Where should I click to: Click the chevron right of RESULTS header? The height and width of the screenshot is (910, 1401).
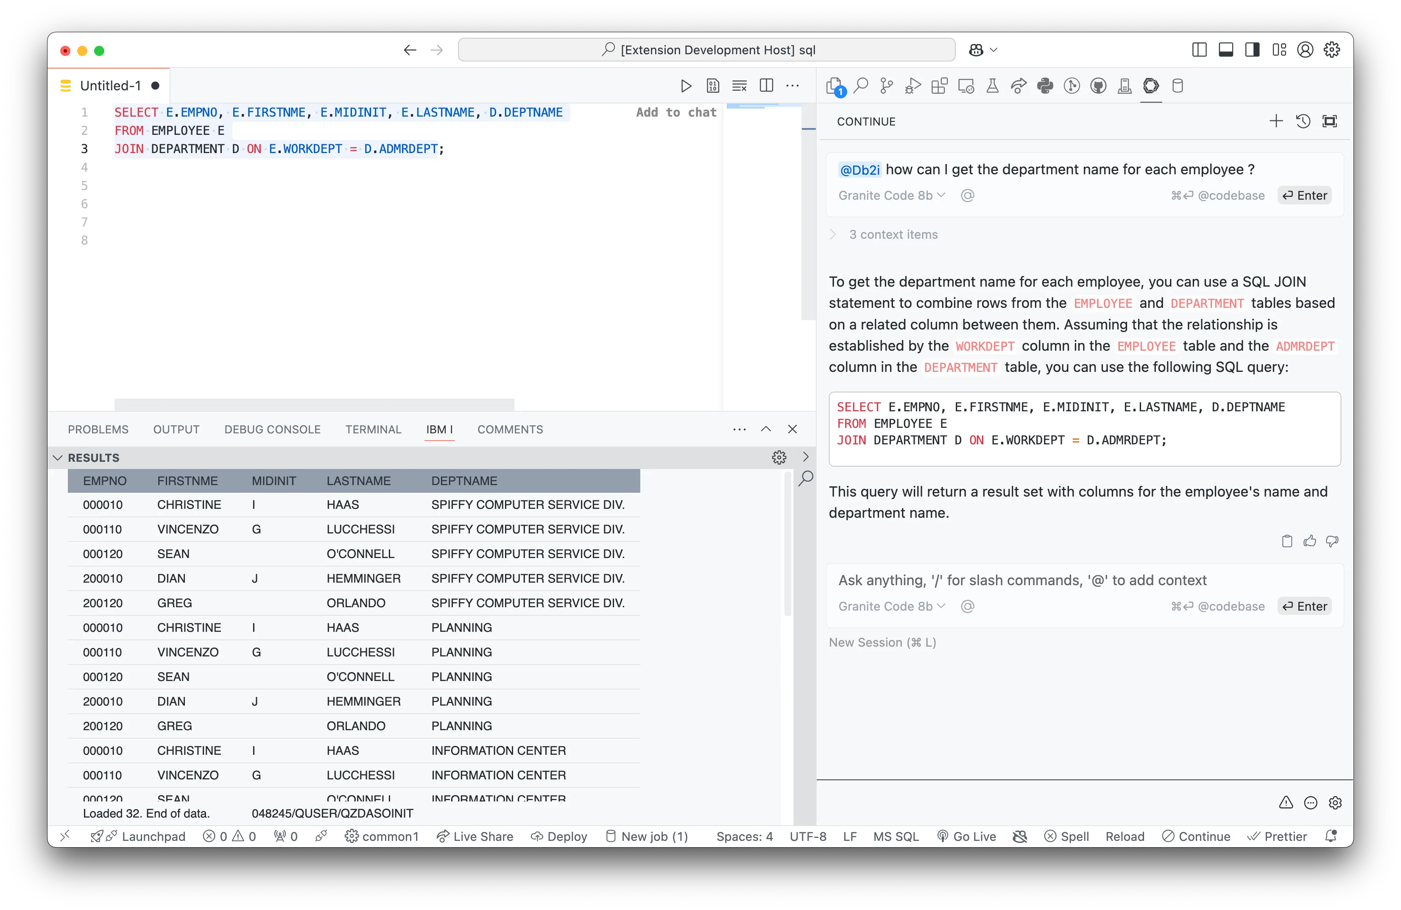pyautogui.click(x=806, y=457)
